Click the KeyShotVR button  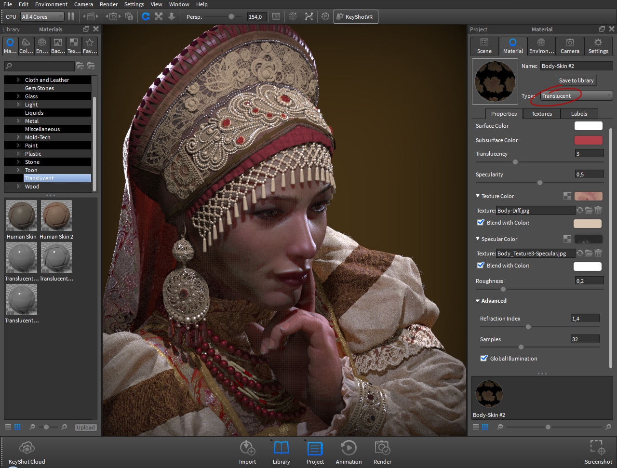click(x=356, y=16)
